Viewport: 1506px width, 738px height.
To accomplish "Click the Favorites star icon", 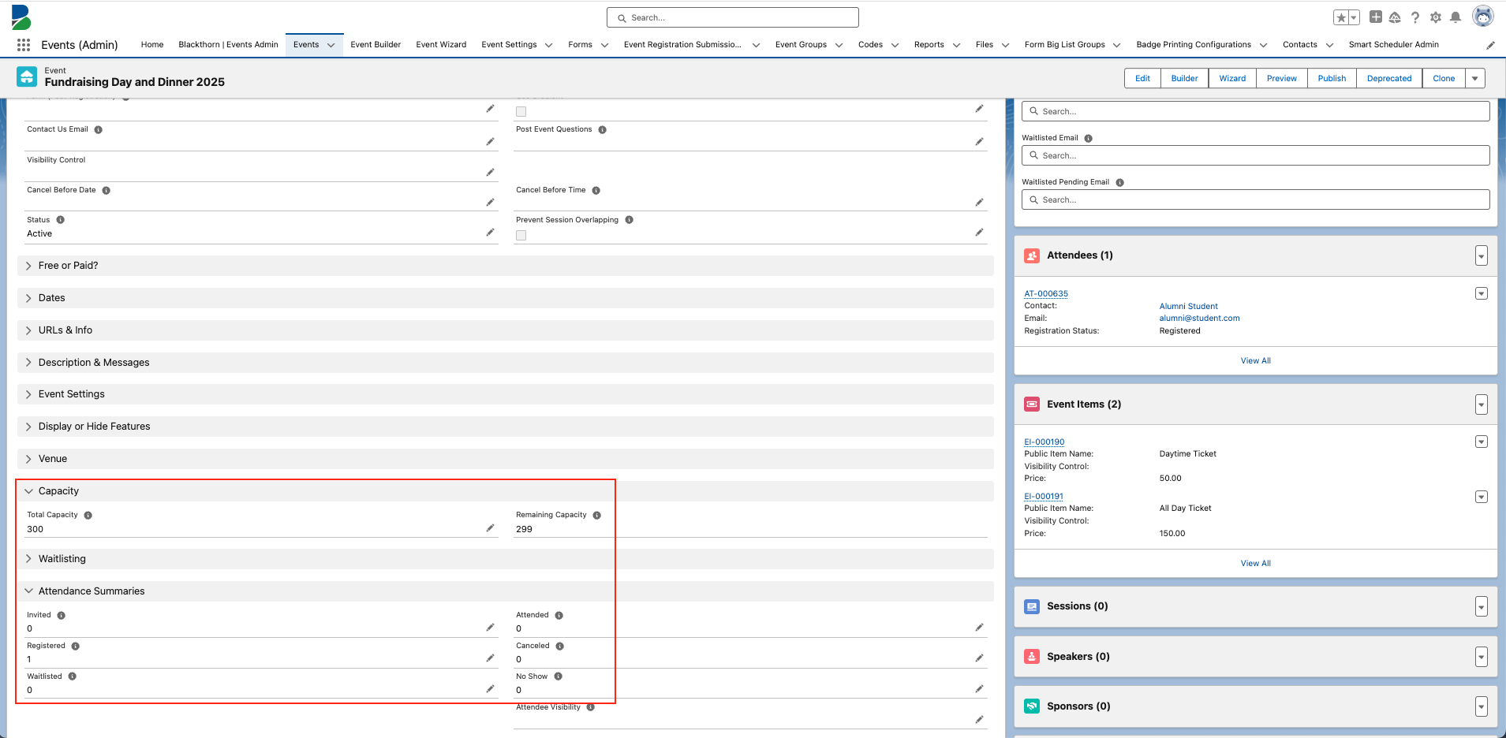I will coord(1340,17).
